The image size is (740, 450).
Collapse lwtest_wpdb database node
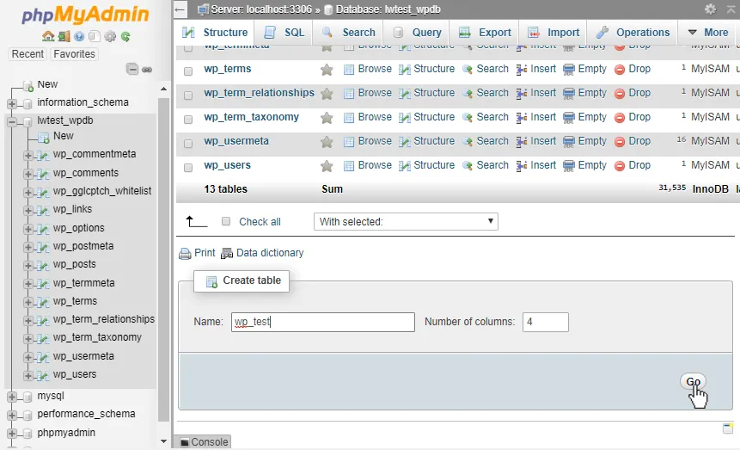click(12, 122)
